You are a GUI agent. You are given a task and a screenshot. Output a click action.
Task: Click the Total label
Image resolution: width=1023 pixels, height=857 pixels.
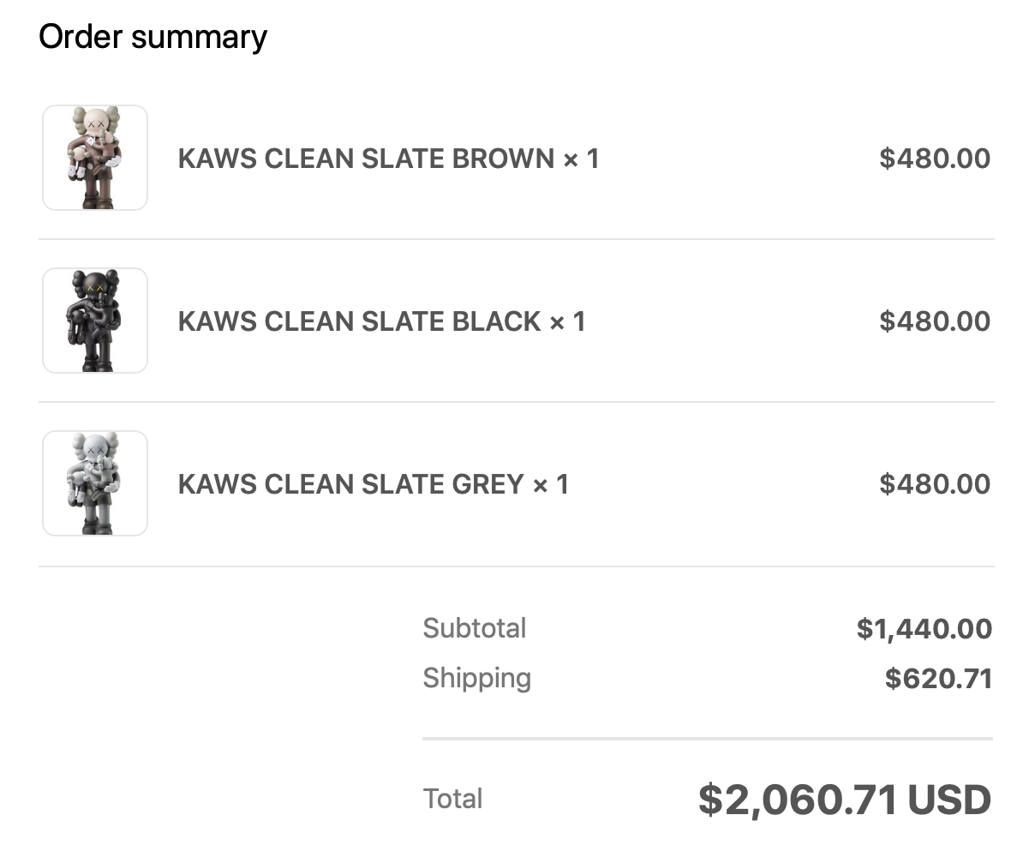coord(452,799)
